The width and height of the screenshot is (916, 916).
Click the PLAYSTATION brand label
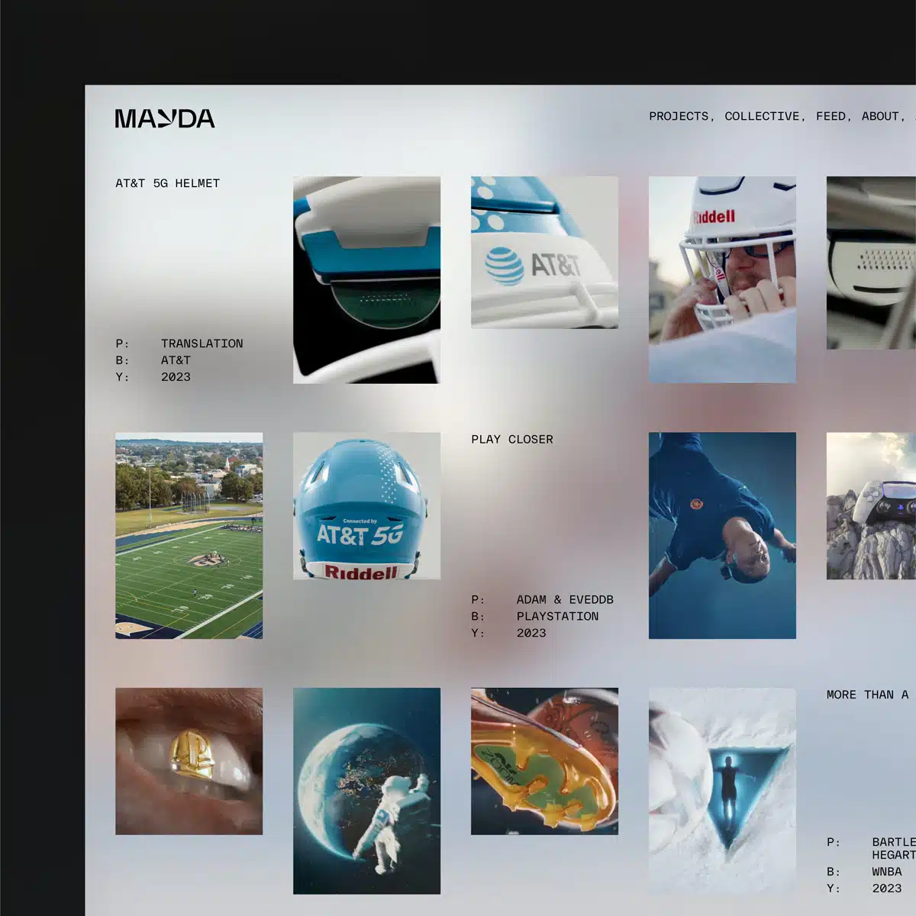(x=558, y=616)
